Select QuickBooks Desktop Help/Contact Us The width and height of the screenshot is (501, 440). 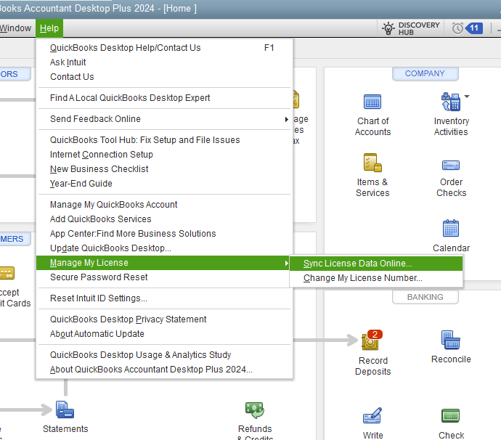pyautogui.click(x=164, y=48)
